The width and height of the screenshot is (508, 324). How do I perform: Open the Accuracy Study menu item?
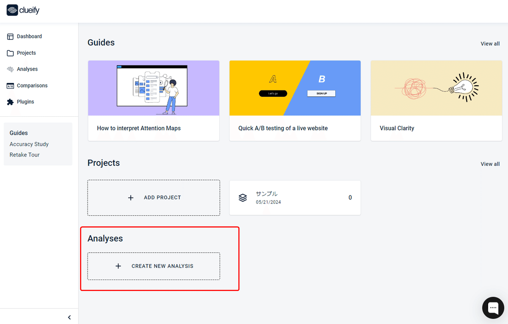tap(29, 144)
